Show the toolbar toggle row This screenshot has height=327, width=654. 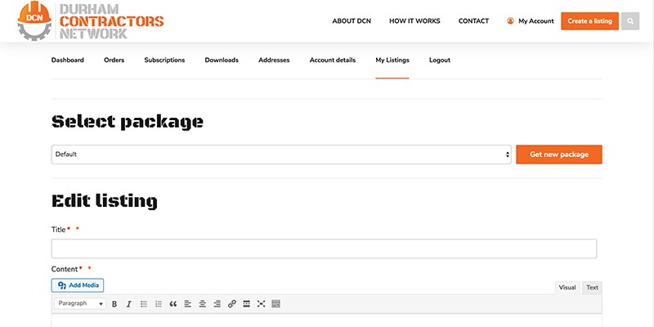point(276,303)
